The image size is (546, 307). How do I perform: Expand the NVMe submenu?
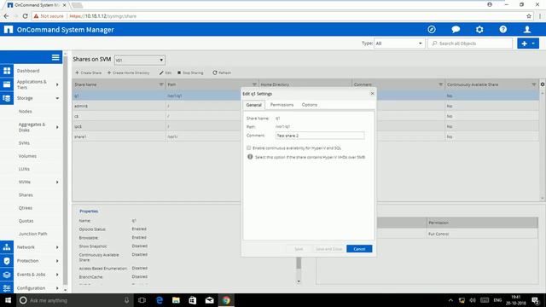(x=57, y=182)
